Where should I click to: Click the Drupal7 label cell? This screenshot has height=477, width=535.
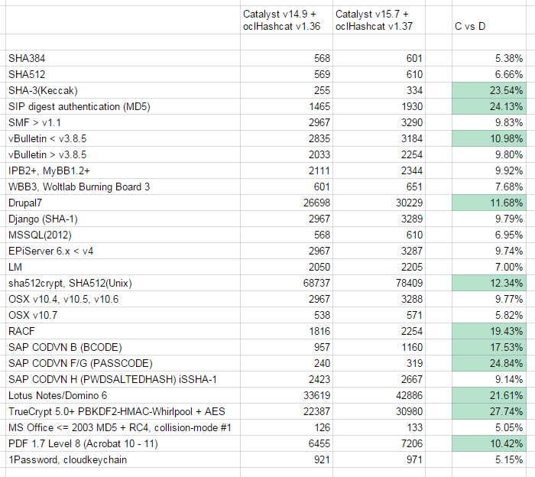click(x=123, y=203)
